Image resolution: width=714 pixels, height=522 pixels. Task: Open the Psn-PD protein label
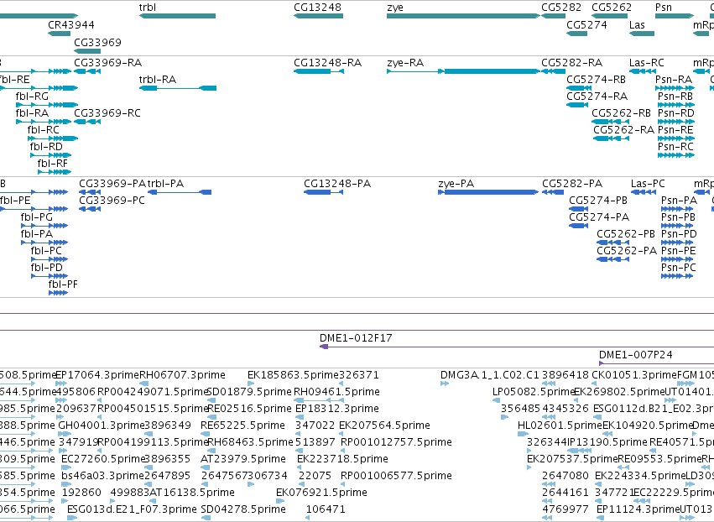679,234
